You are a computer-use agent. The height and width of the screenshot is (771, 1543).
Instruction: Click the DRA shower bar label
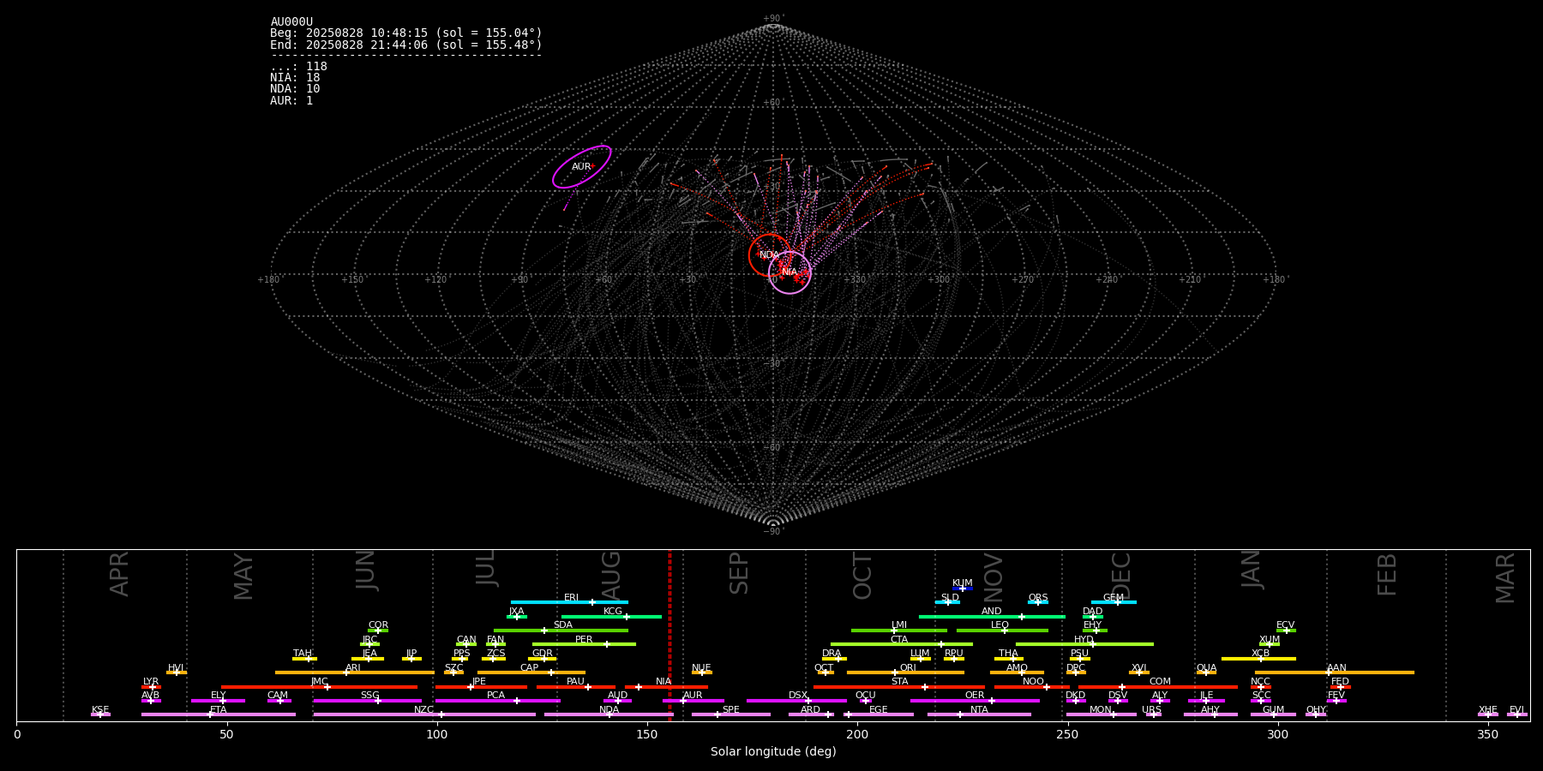click(832, 654)
